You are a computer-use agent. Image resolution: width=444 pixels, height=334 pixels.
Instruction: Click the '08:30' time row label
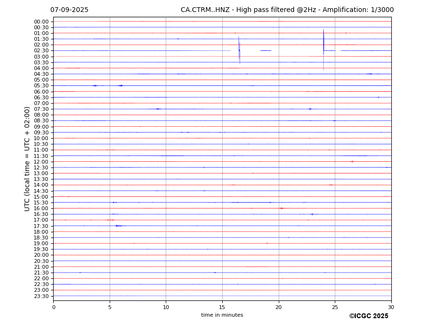pyautogui.click(x=41, y=121)
